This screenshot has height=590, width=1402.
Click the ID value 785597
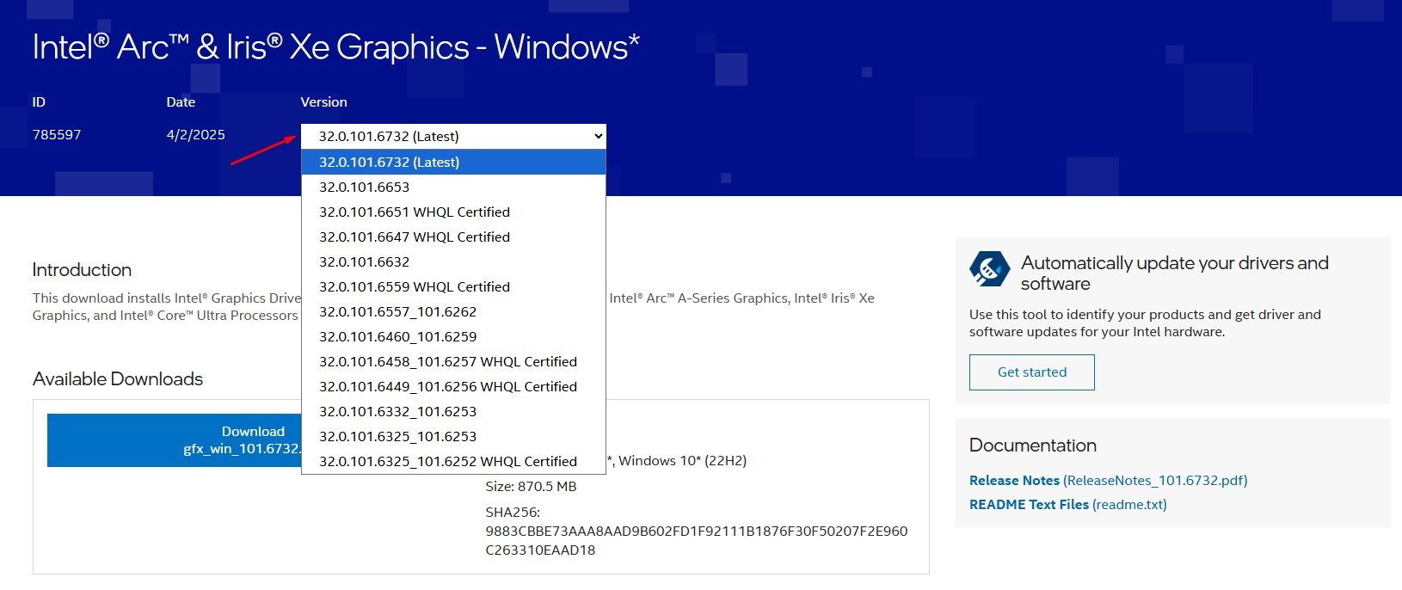57,135
